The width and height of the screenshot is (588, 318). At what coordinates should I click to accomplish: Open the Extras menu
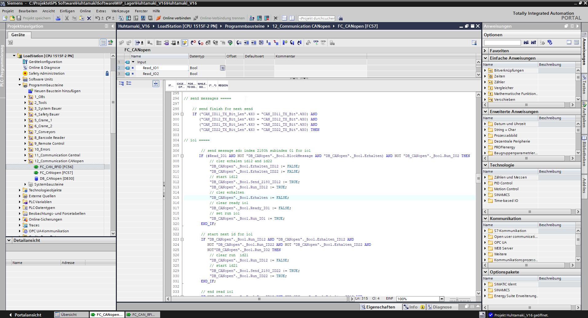tap(101, 11)
